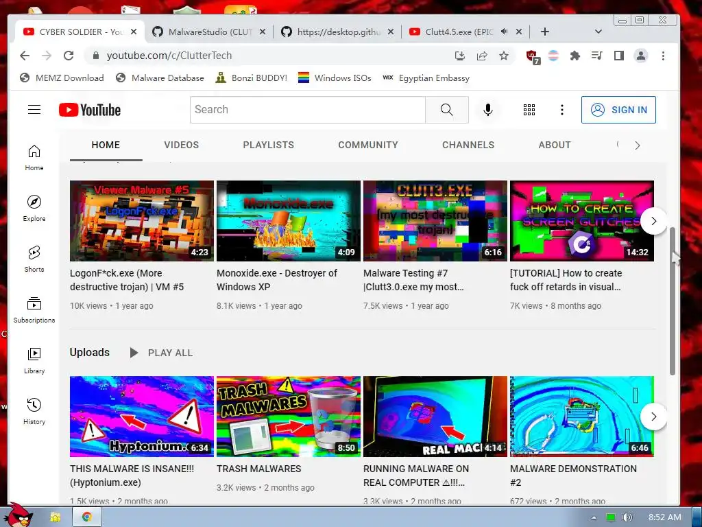
Task: Switch to the desktop.github browser tab
Action: tap(338, 32)
